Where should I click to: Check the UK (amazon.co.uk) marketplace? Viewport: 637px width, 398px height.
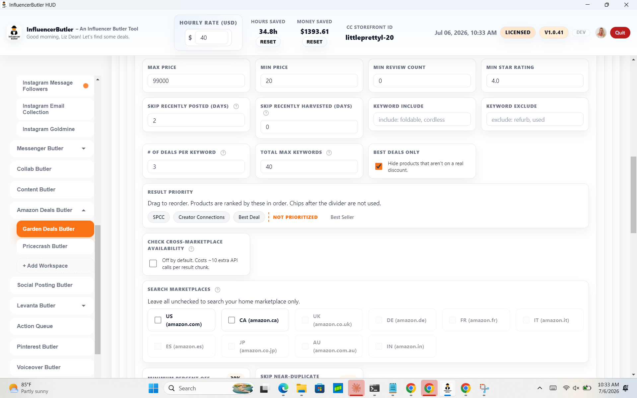point(305,320)
